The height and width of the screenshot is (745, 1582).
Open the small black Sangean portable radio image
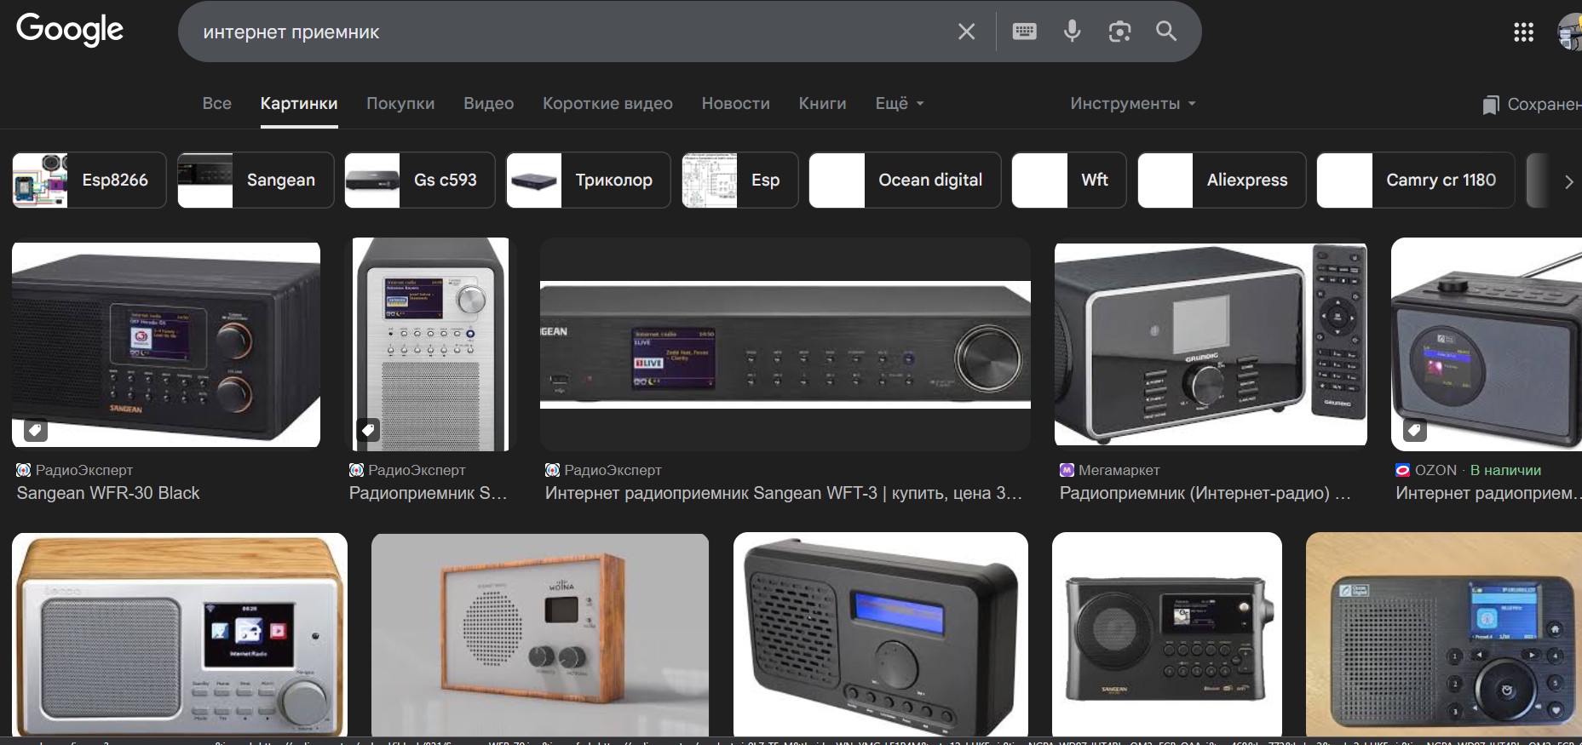1167,634
